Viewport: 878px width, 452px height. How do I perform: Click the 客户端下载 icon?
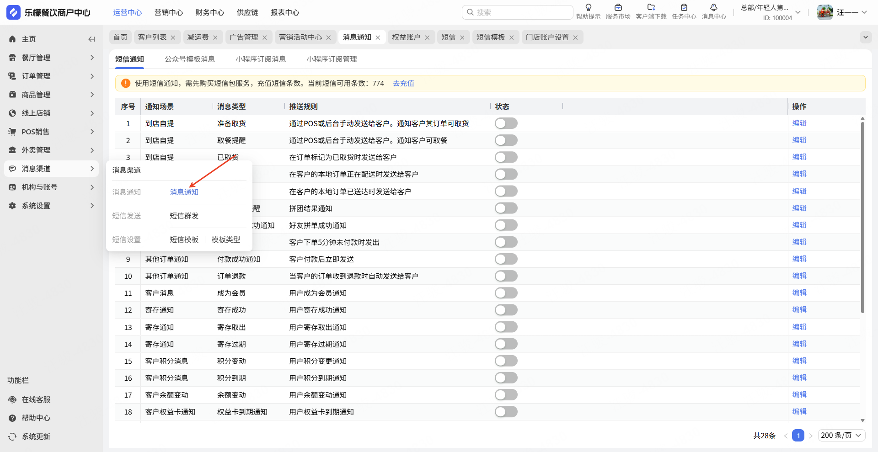pyautogui.click(x=651, y=8)
